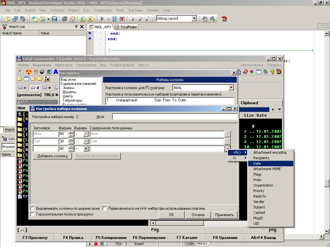Click the Trace Into icon in Borland toolbar
Image resolution: width=330 pixels, height=247 pixels.
click(x=132, y=19)
